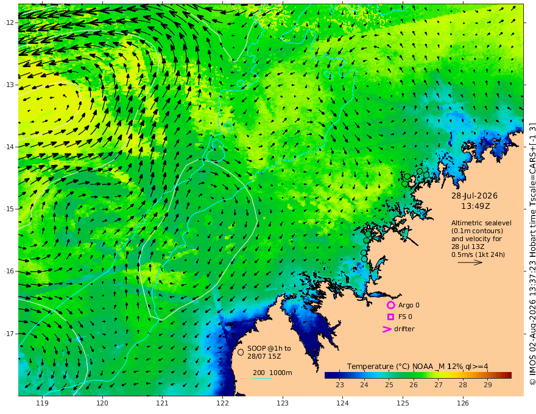Click longitude axis label 120

coord(102,403)
